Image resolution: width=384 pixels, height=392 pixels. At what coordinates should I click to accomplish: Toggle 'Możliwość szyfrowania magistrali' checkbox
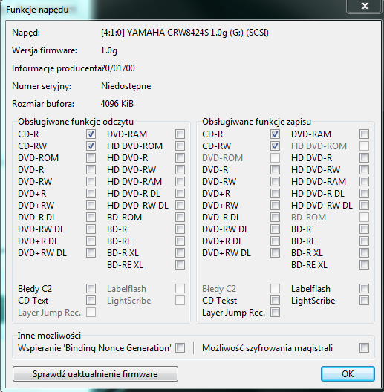(364, 347)
